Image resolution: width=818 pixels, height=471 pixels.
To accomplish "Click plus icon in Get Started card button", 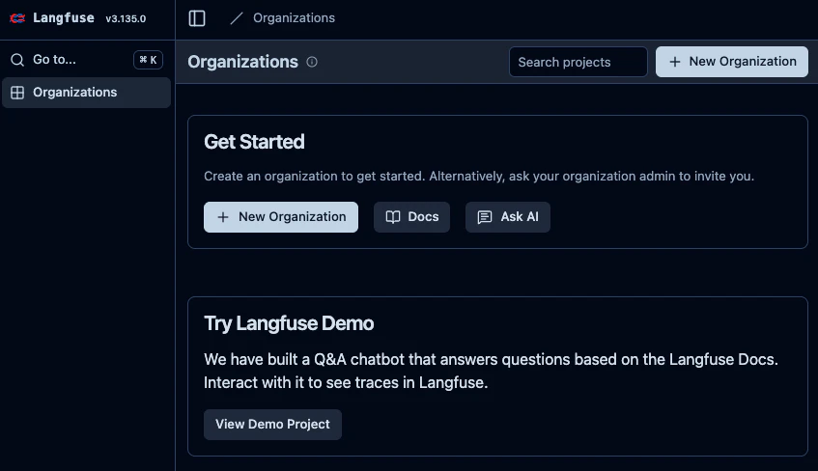I will (223, 217).
